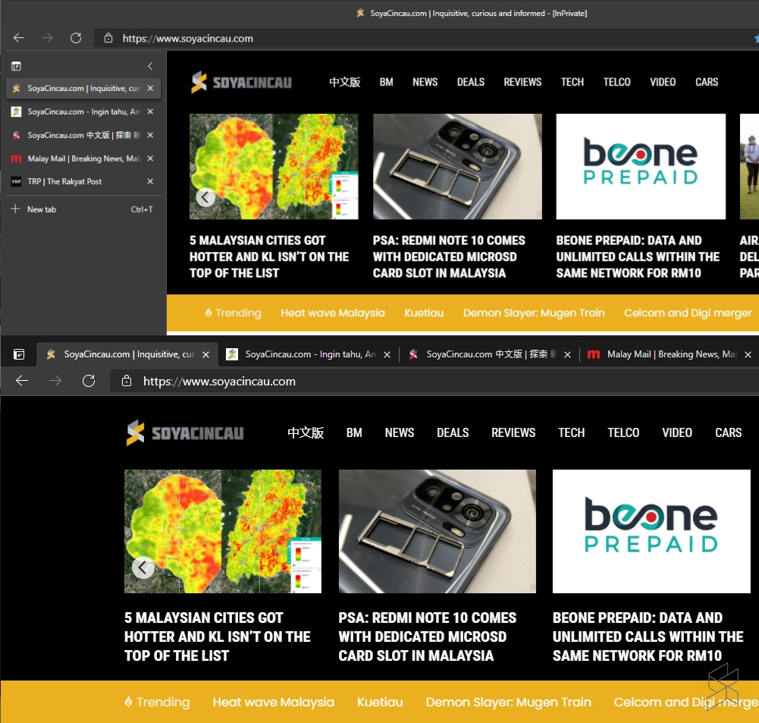The image size is (759, 723).
Task: Click the previous slide arrow on the bottom carousel
Action: pos(143,567)
